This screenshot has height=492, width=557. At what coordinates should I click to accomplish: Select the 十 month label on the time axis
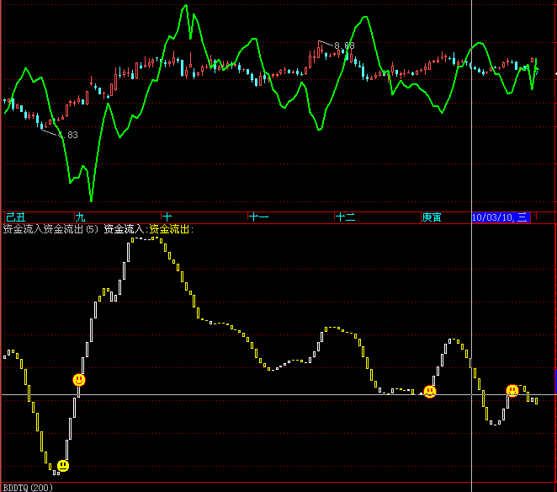click(167, 217)
